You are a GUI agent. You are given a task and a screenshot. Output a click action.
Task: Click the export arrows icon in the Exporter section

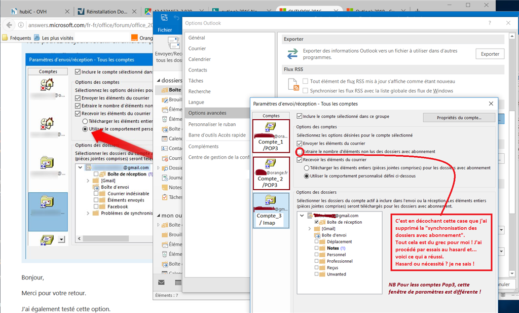292,54
